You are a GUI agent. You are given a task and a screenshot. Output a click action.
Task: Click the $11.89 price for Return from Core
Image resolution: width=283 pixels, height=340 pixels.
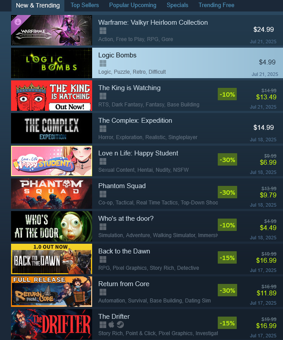[266, 293]
